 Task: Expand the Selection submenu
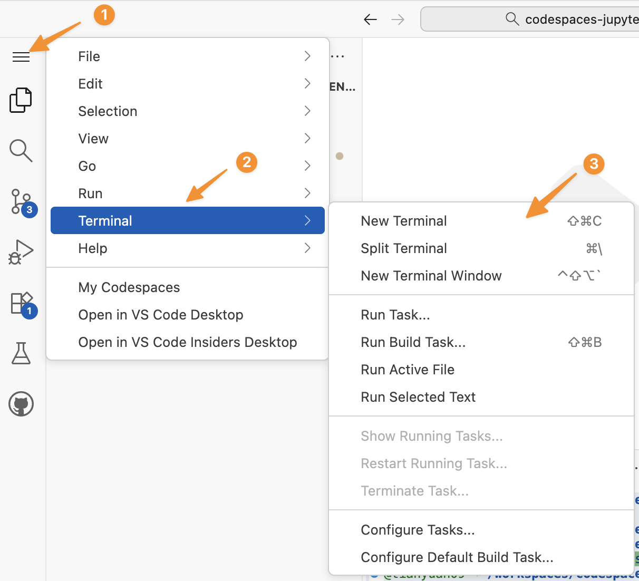point(187,111)
